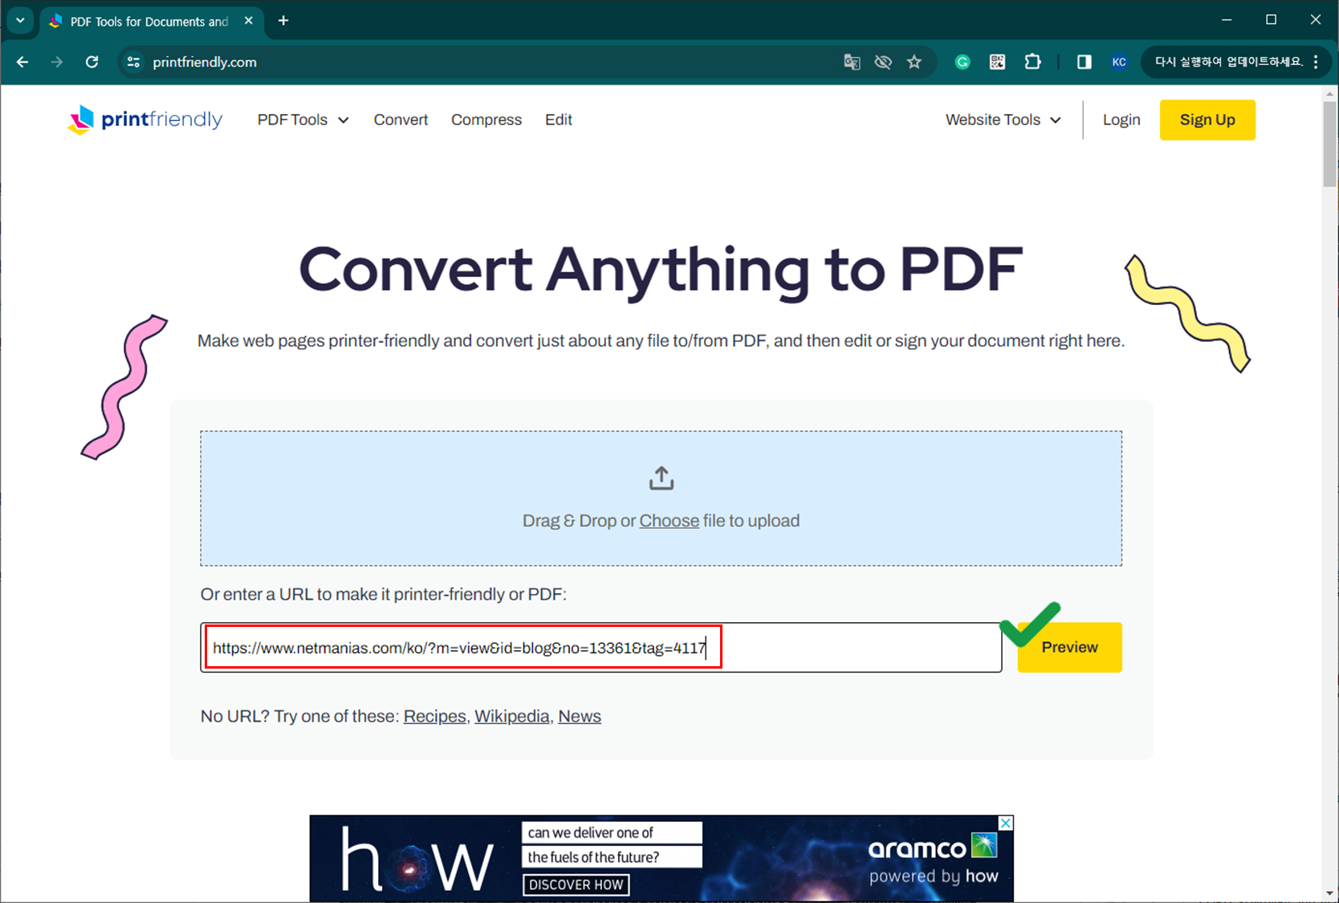Go back to the previous page
The height and width of the screenshot is (903, 1339).
click(22, 62)
